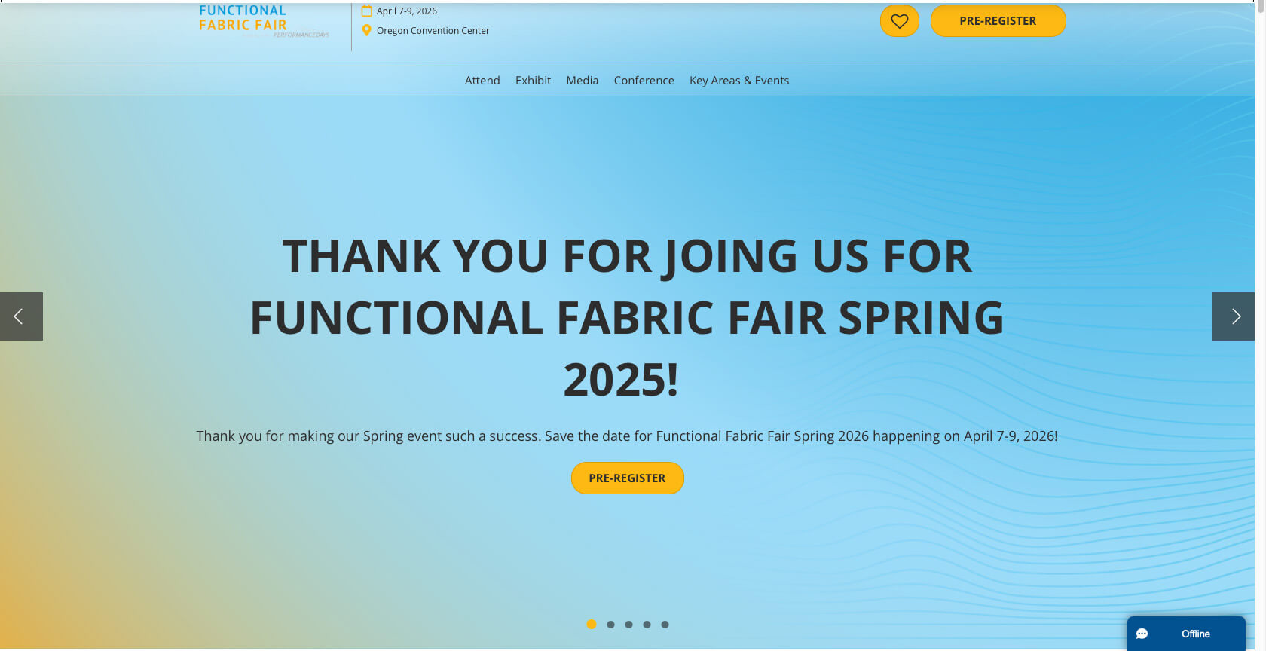This screenshot has height=651, width=1266.
Task: Open the Conference menu
Action: 644,81
